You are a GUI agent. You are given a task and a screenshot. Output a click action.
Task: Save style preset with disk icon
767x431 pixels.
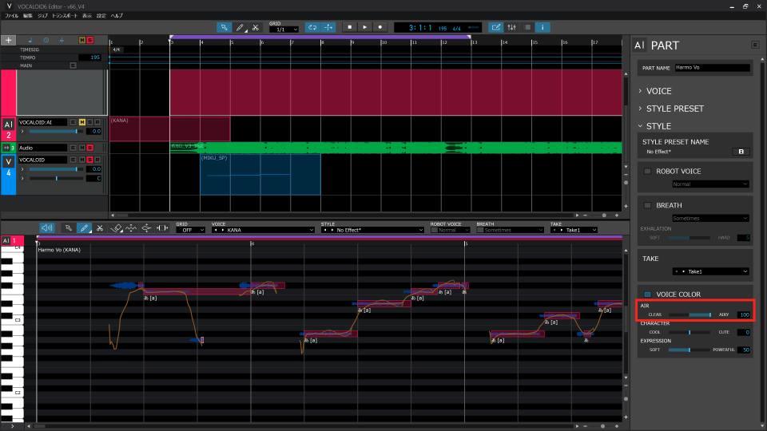tap(741, 152)
